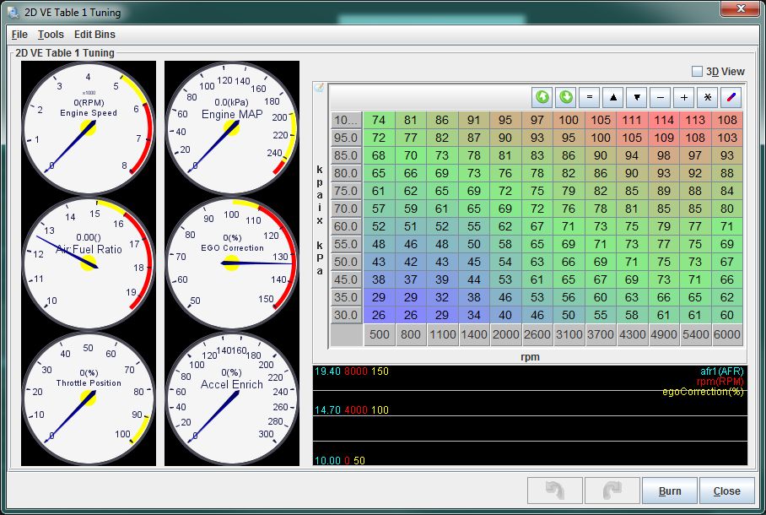Click the note pencil icon above table
This screenshot has width=766, height=515.
[x=320, y=88]
